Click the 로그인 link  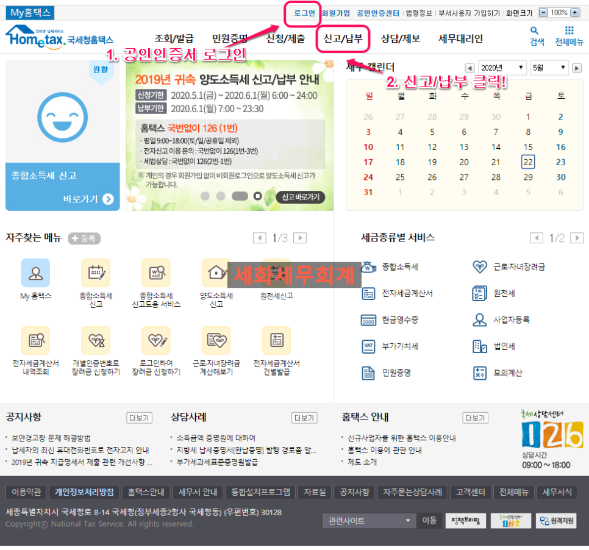click(304, 13)
